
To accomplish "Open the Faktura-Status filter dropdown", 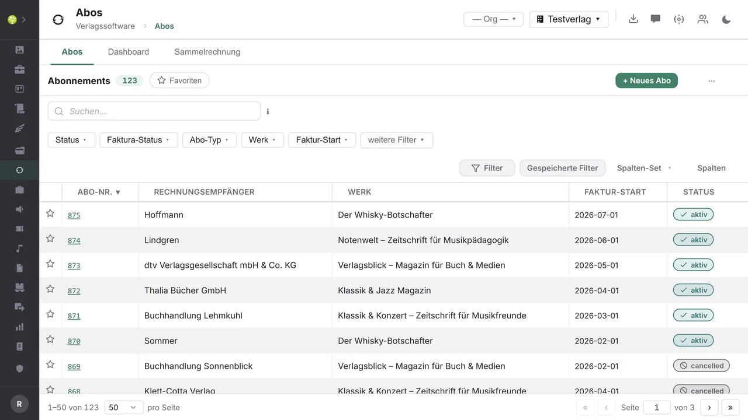I will click(138, 140).
